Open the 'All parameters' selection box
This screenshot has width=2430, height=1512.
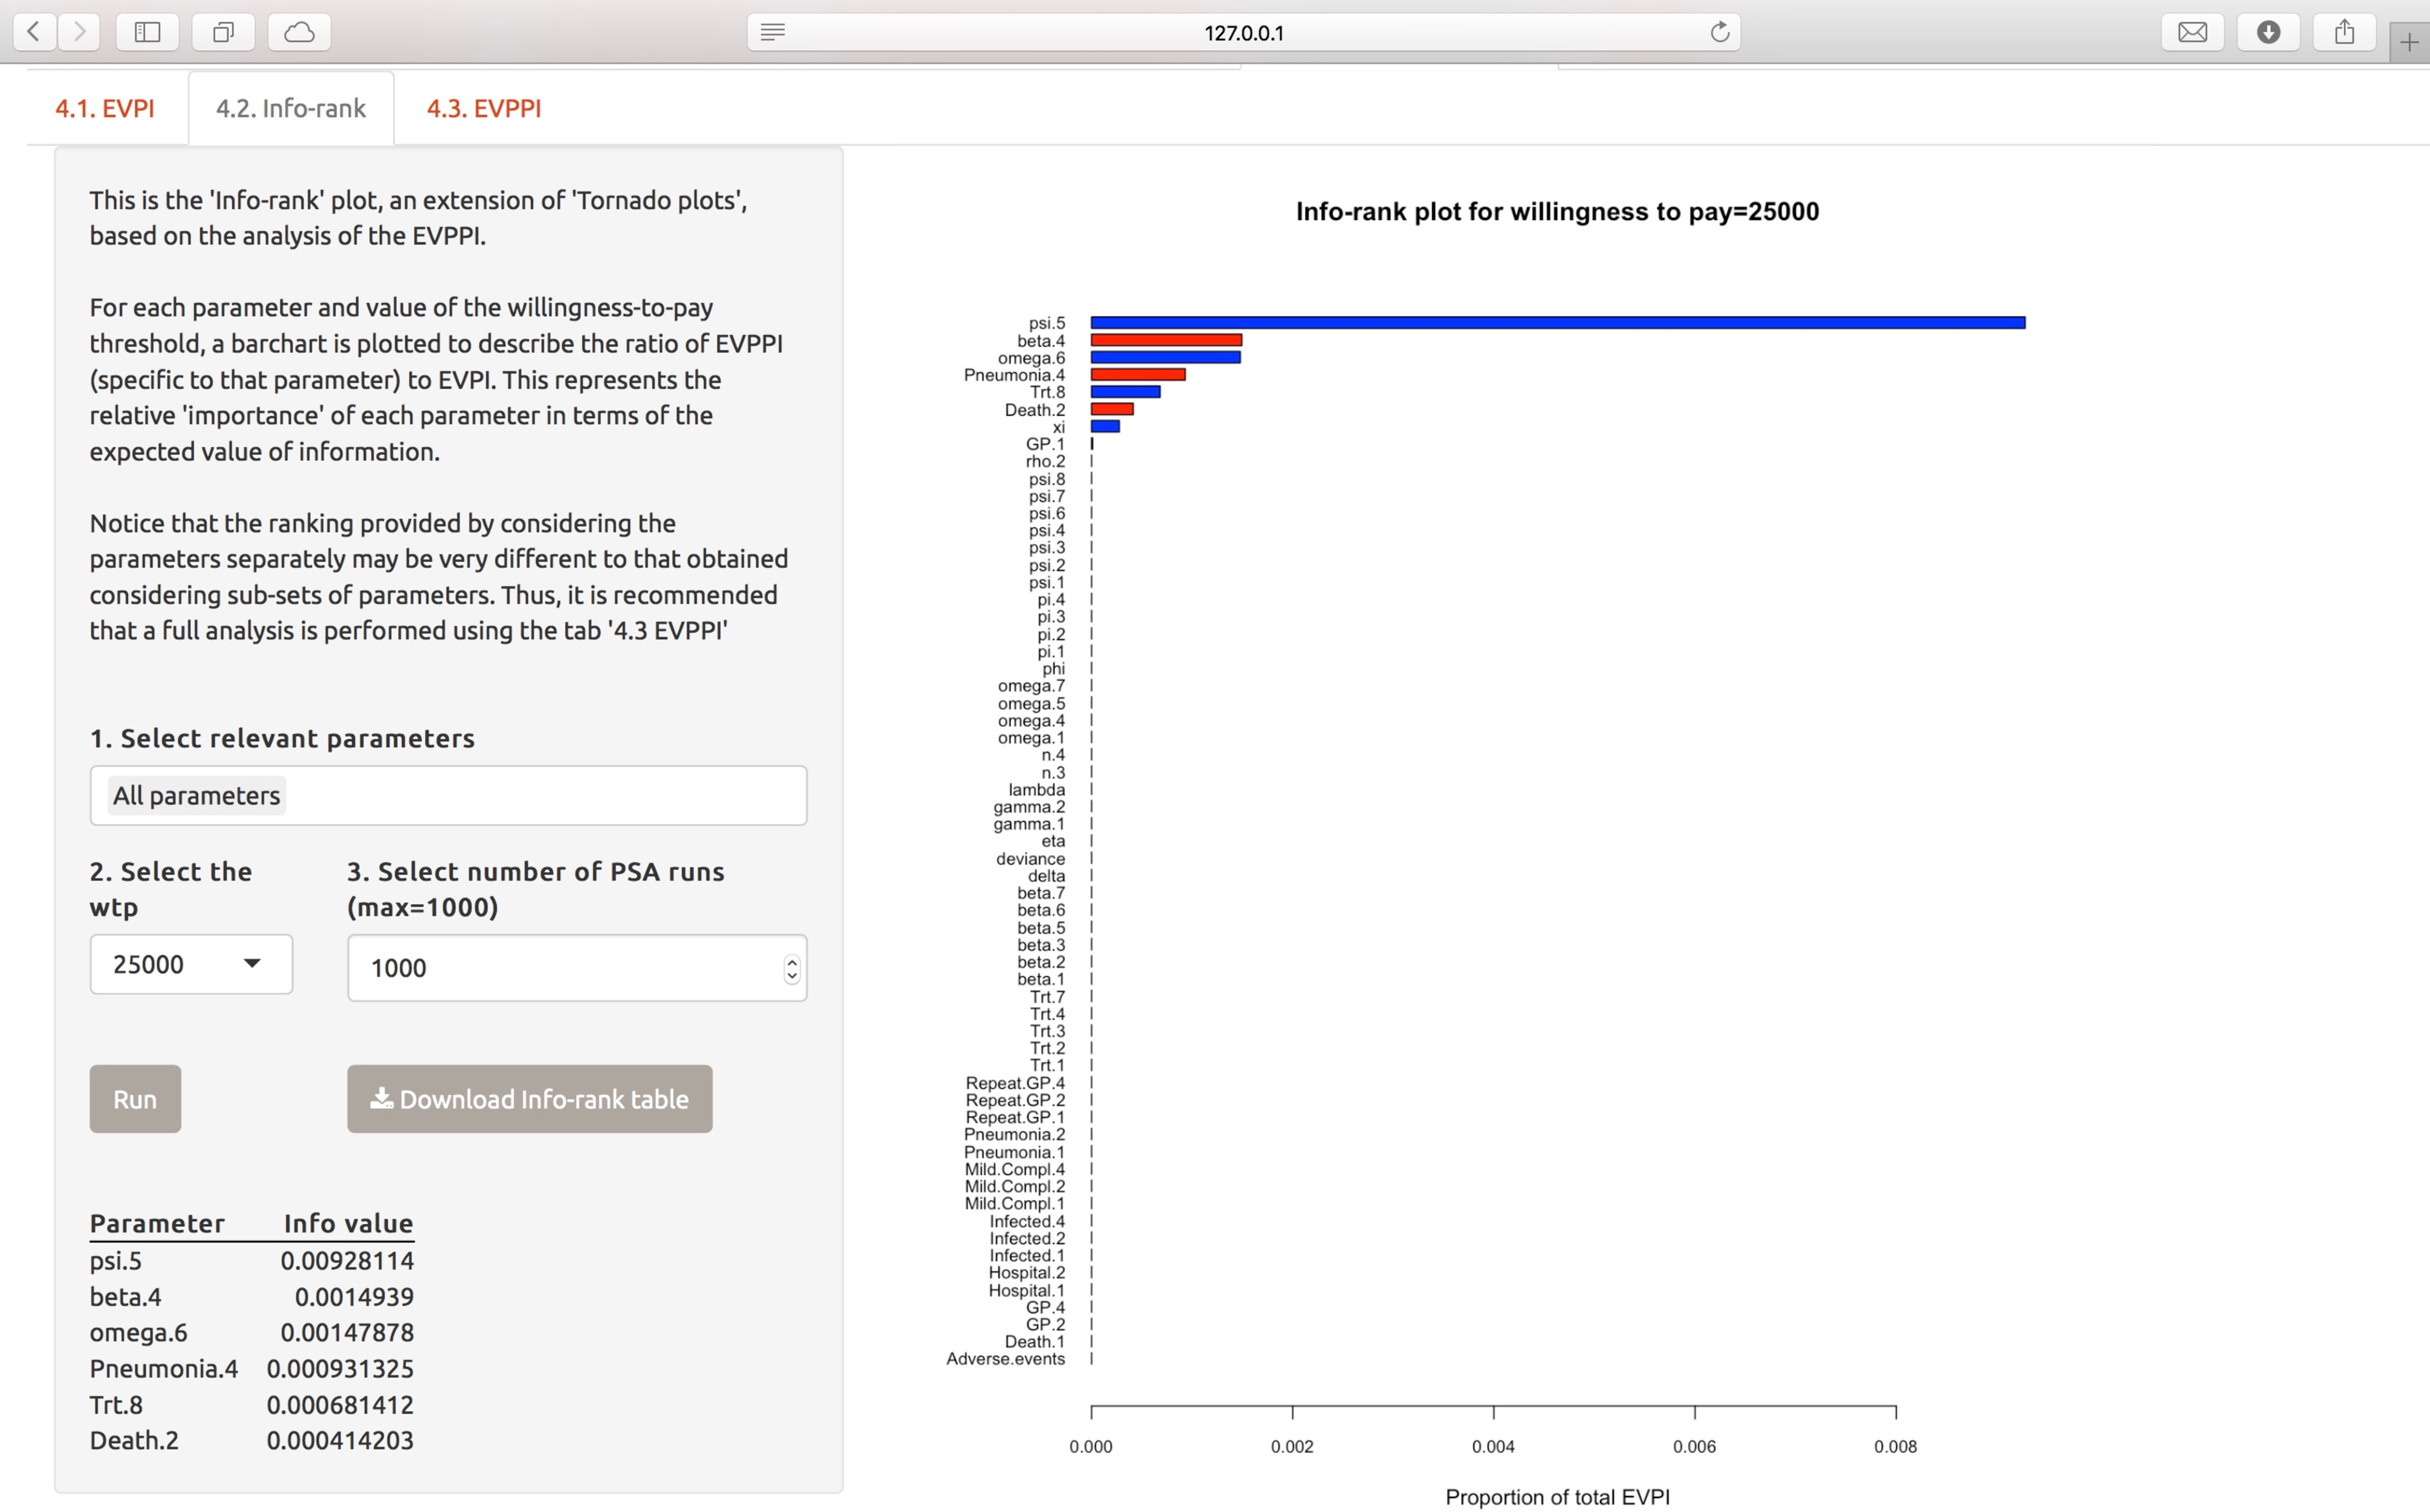[x=448, y=795]
